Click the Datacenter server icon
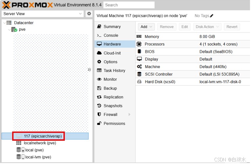This screenshot has height=164, width=251. click(9, 23)
